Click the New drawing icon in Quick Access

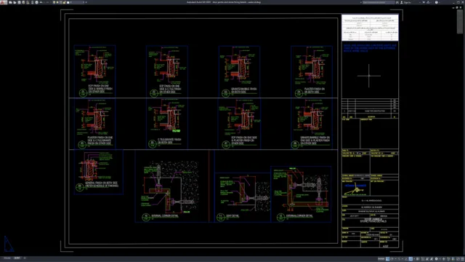coord(10,2)
